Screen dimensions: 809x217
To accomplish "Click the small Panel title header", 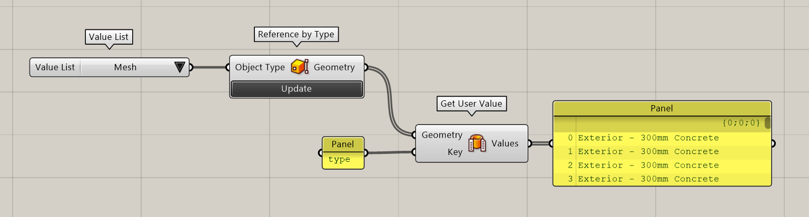I will 342,144.
